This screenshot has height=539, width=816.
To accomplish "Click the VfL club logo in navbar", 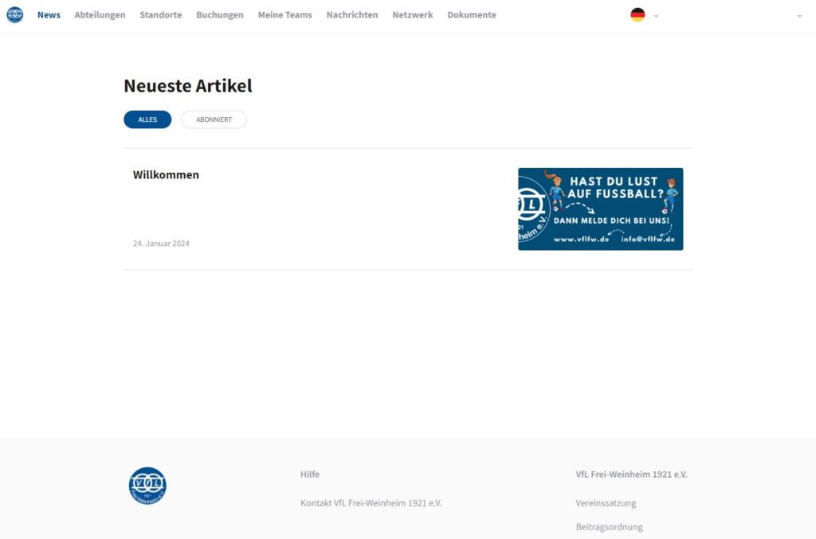I will click(x=14, y=15).
